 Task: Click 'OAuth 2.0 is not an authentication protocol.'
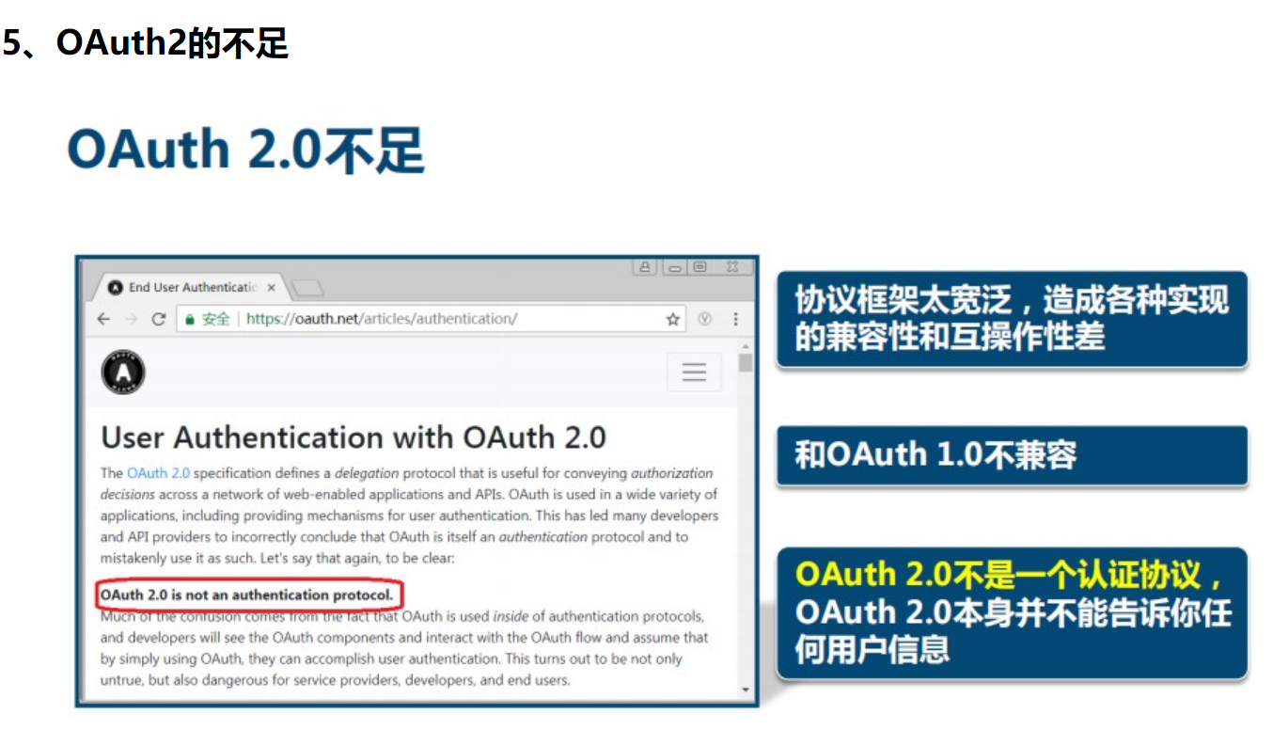pyautogui.click(x=247, y=595)
